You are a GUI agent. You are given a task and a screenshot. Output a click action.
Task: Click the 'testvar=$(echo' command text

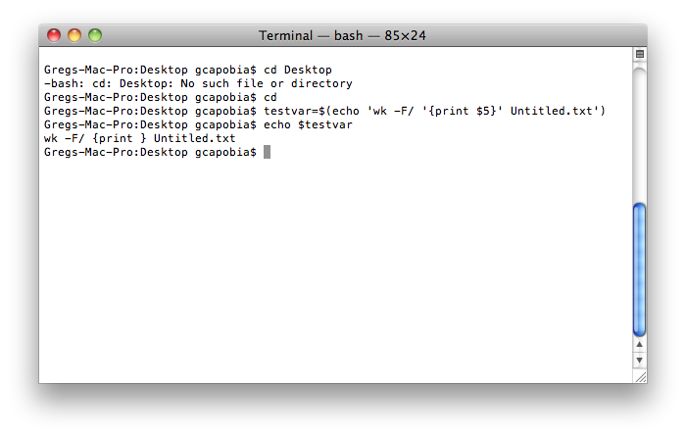click(311, 111)
